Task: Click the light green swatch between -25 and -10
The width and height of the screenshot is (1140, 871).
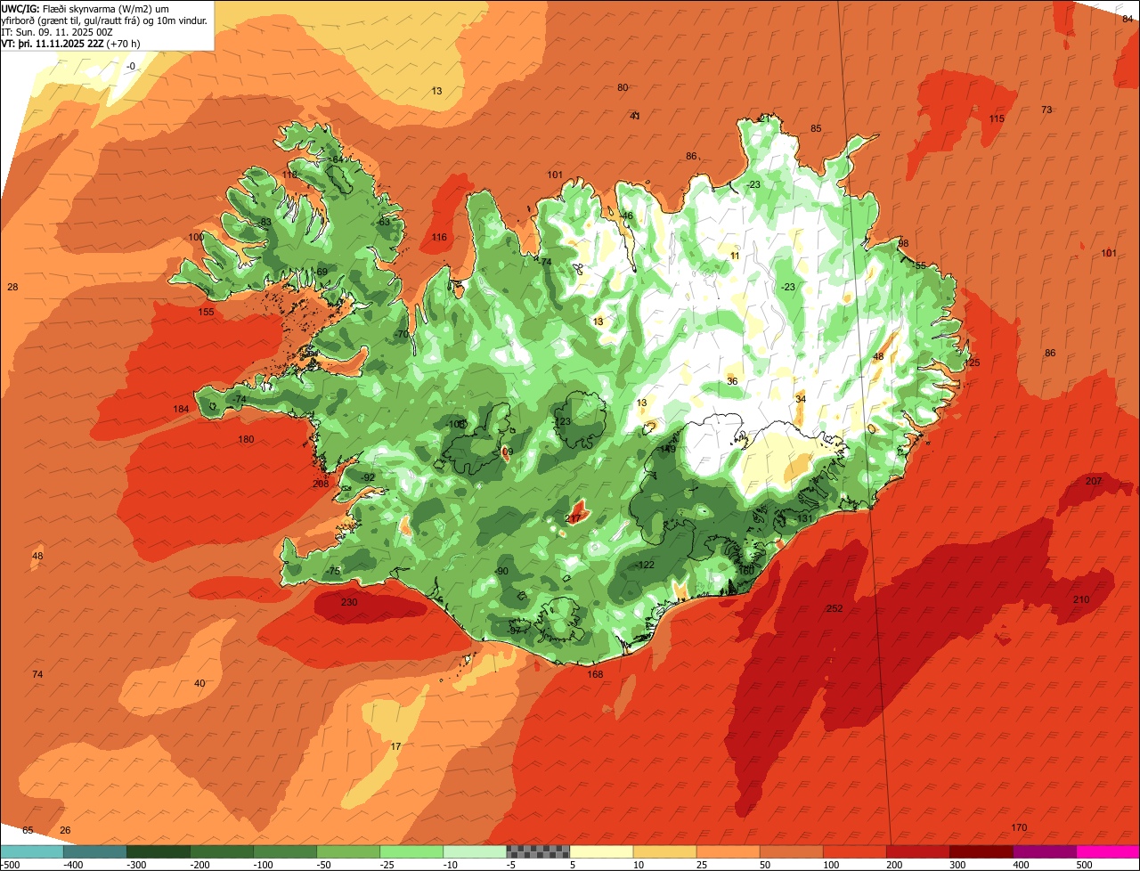Action: (411, 851)
